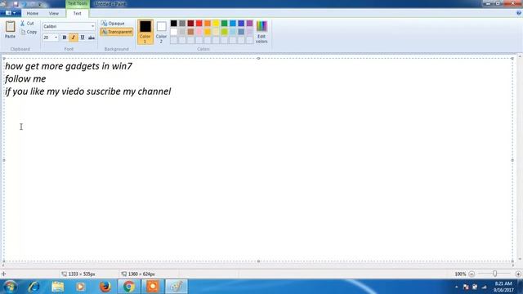
Task: Pick the orange color swatch
Action: (208, 24)
